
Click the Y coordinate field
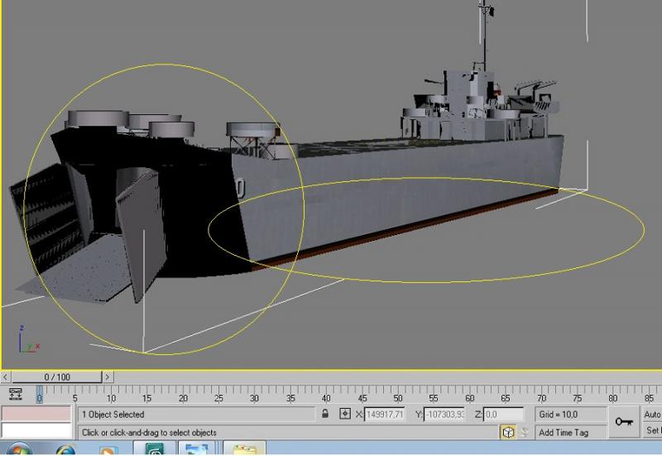tap(444, 414)
